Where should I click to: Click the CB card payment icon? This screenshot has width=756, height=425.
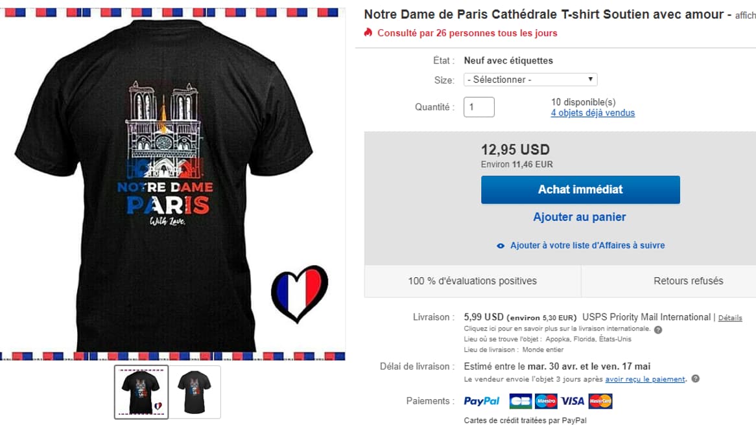coord(521,401)
